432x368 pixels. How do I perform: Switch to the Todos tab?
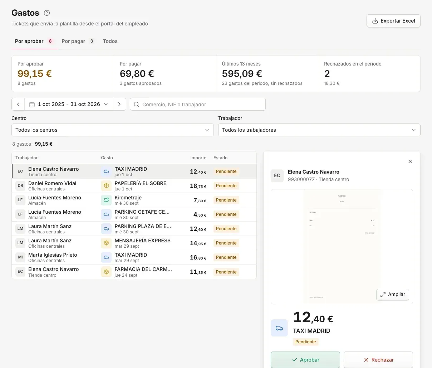coord(110,41)
